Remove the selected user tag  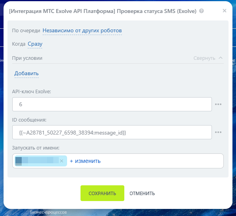(x=62, y=161)
